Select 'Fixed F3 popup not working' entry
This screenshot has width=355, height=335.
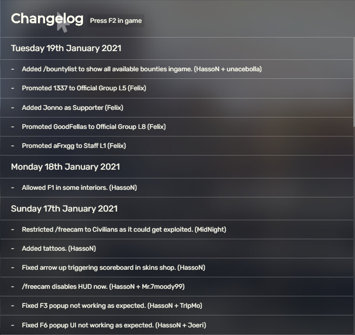[x=111, y=306]
